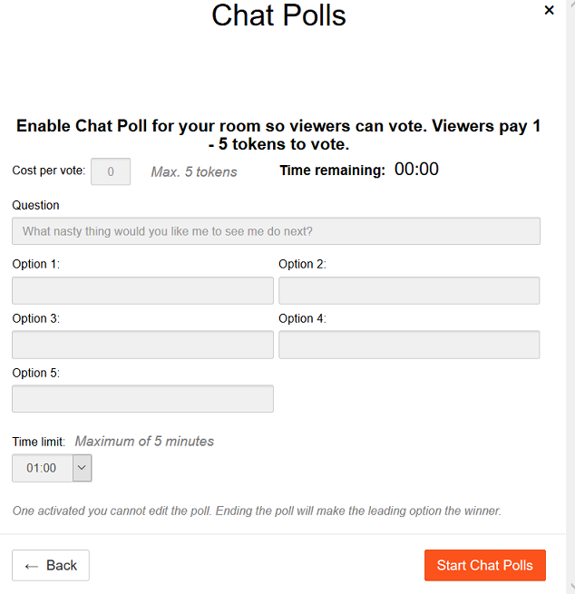Screen dimensions: 575x594
Task: Click the 'Time remaining:' label
Action: pos(332,170)
